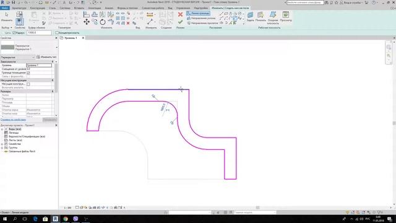Close the Level 1 view tab

[x=83, y=38]
